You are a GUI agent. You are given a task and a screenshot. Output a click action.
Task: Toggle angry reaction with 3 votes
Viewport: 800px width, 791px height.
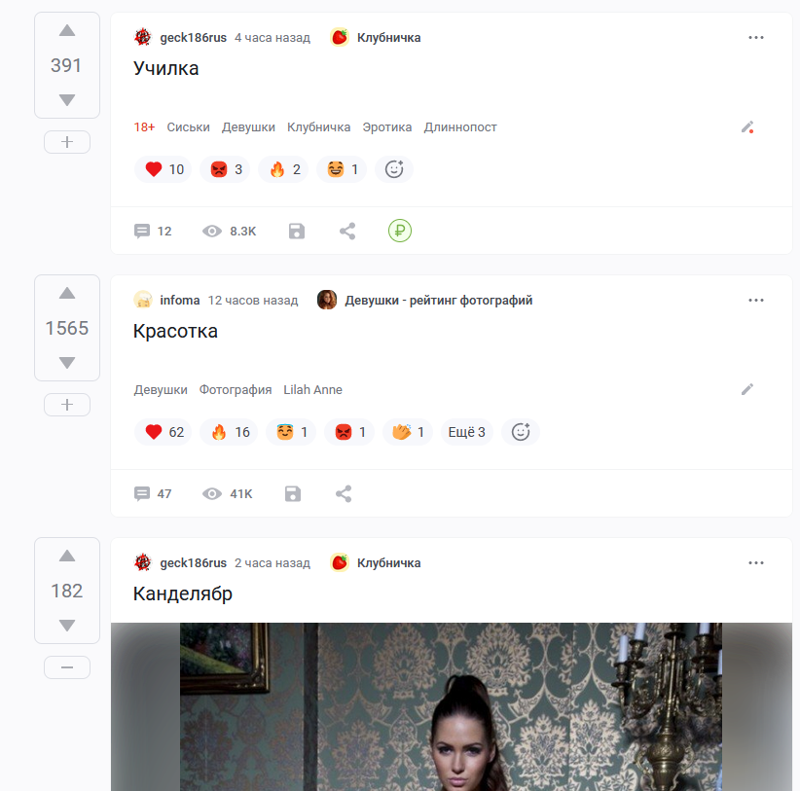(x=225, y=169)
